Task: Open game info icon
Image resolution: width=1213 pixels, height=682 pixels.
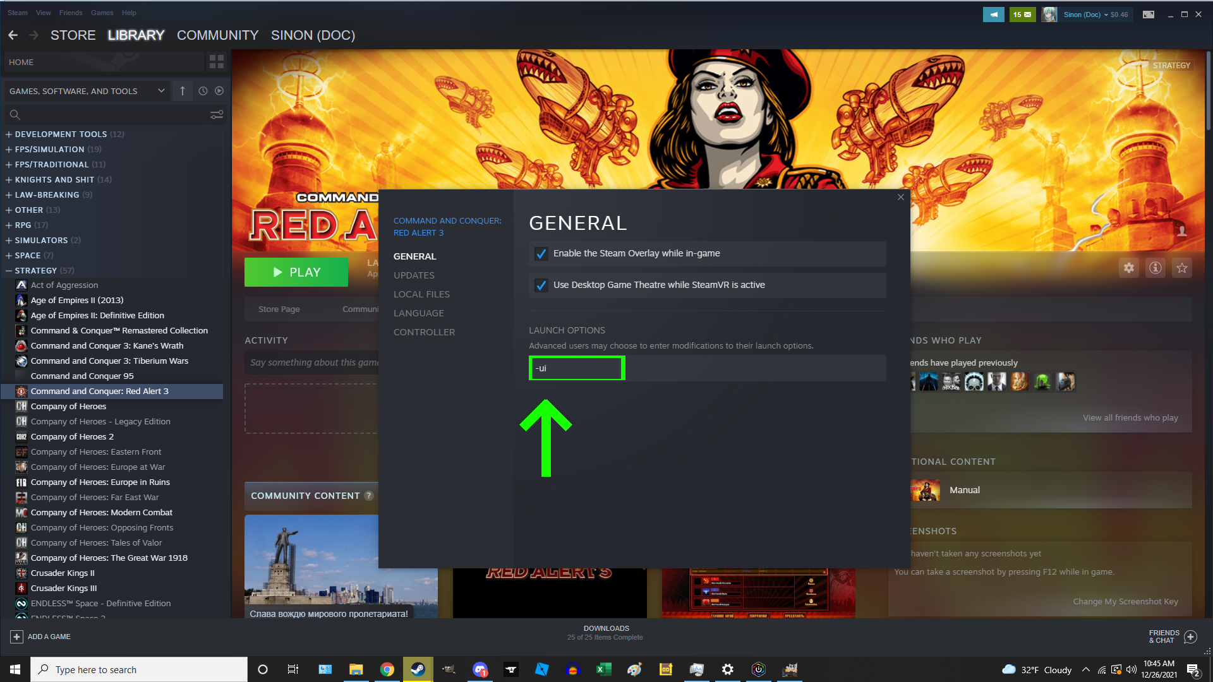Action: 1156,268
